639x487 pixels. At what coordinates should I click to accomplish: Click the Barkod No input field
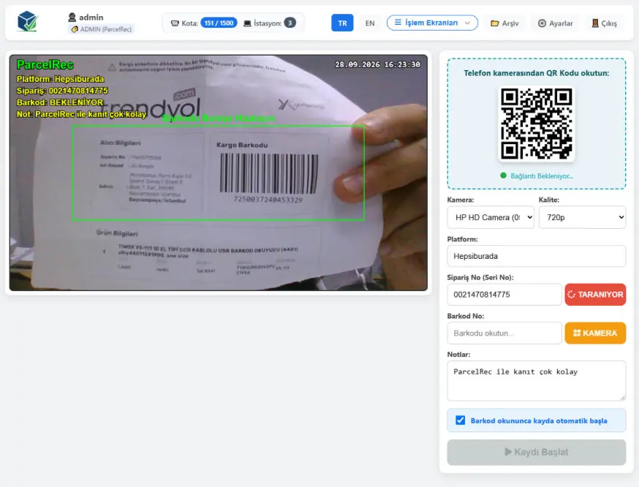(x=504, y=333)
